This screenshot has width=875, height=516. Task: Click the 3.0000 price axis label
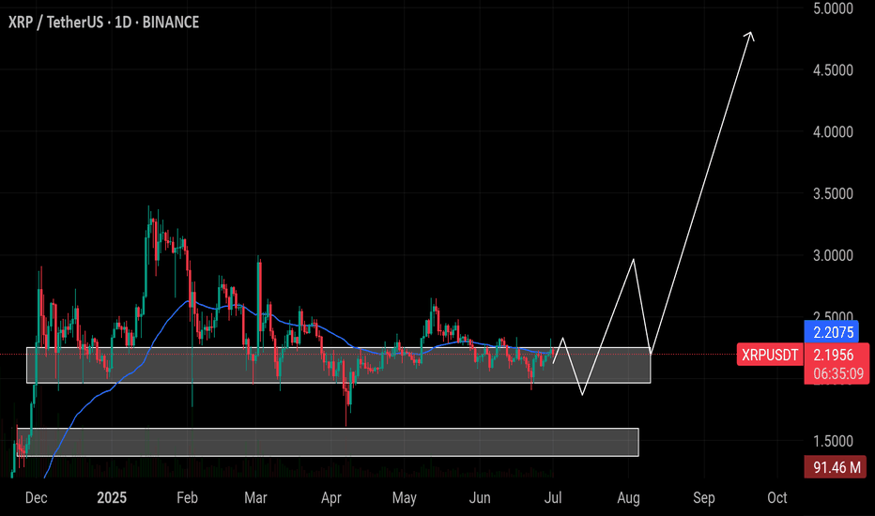(833, 255)
